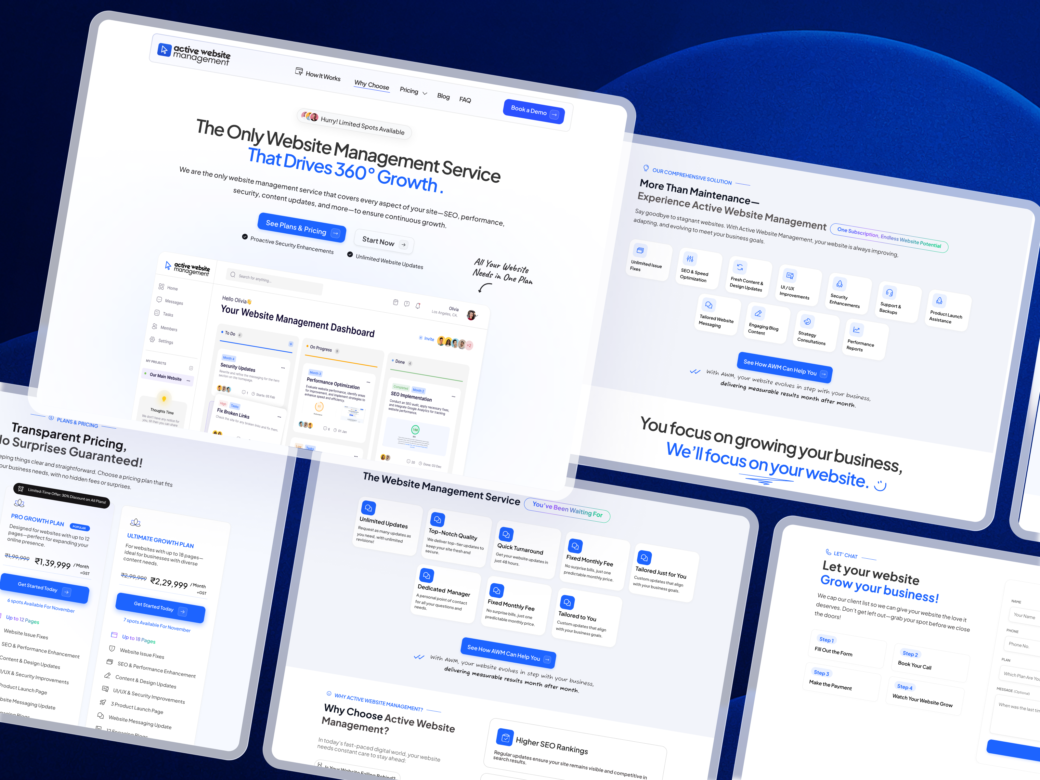Click the Security Enhancements rocket icon
The image size is (1040, 780).
click(839, 283)
